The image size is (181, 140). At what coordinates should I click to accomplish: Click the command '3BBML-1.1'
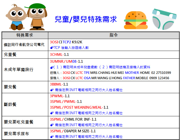point(59,84)
